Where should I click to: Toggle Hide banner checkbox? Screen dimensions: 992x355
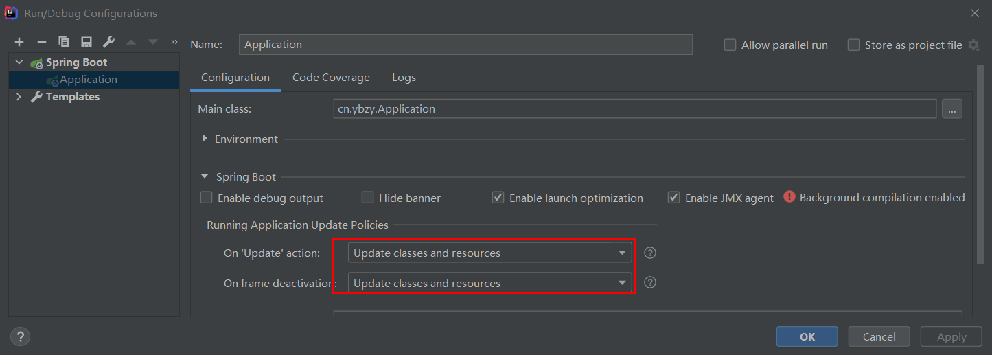(x=367, y=198)
